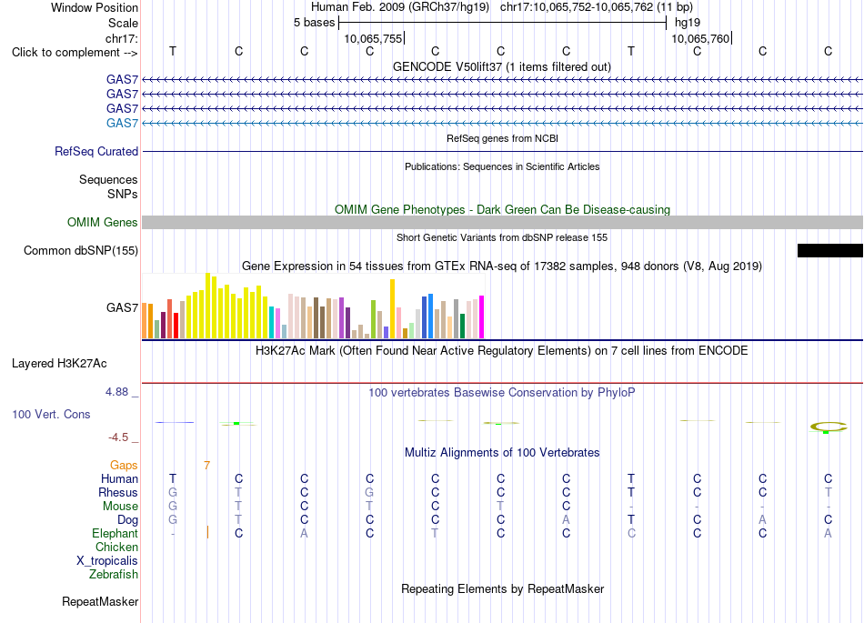Click the cyan bar in GTEx expression chart
864x623 pixels.
tap(272, 322)
